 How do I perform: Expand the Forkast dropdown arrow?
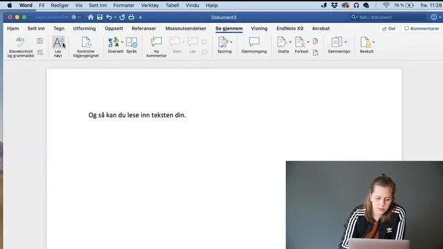(x=308, y=42)
